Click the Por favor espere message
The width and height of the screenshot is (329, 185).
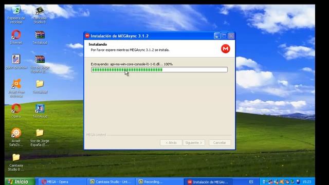coord(130,50)
